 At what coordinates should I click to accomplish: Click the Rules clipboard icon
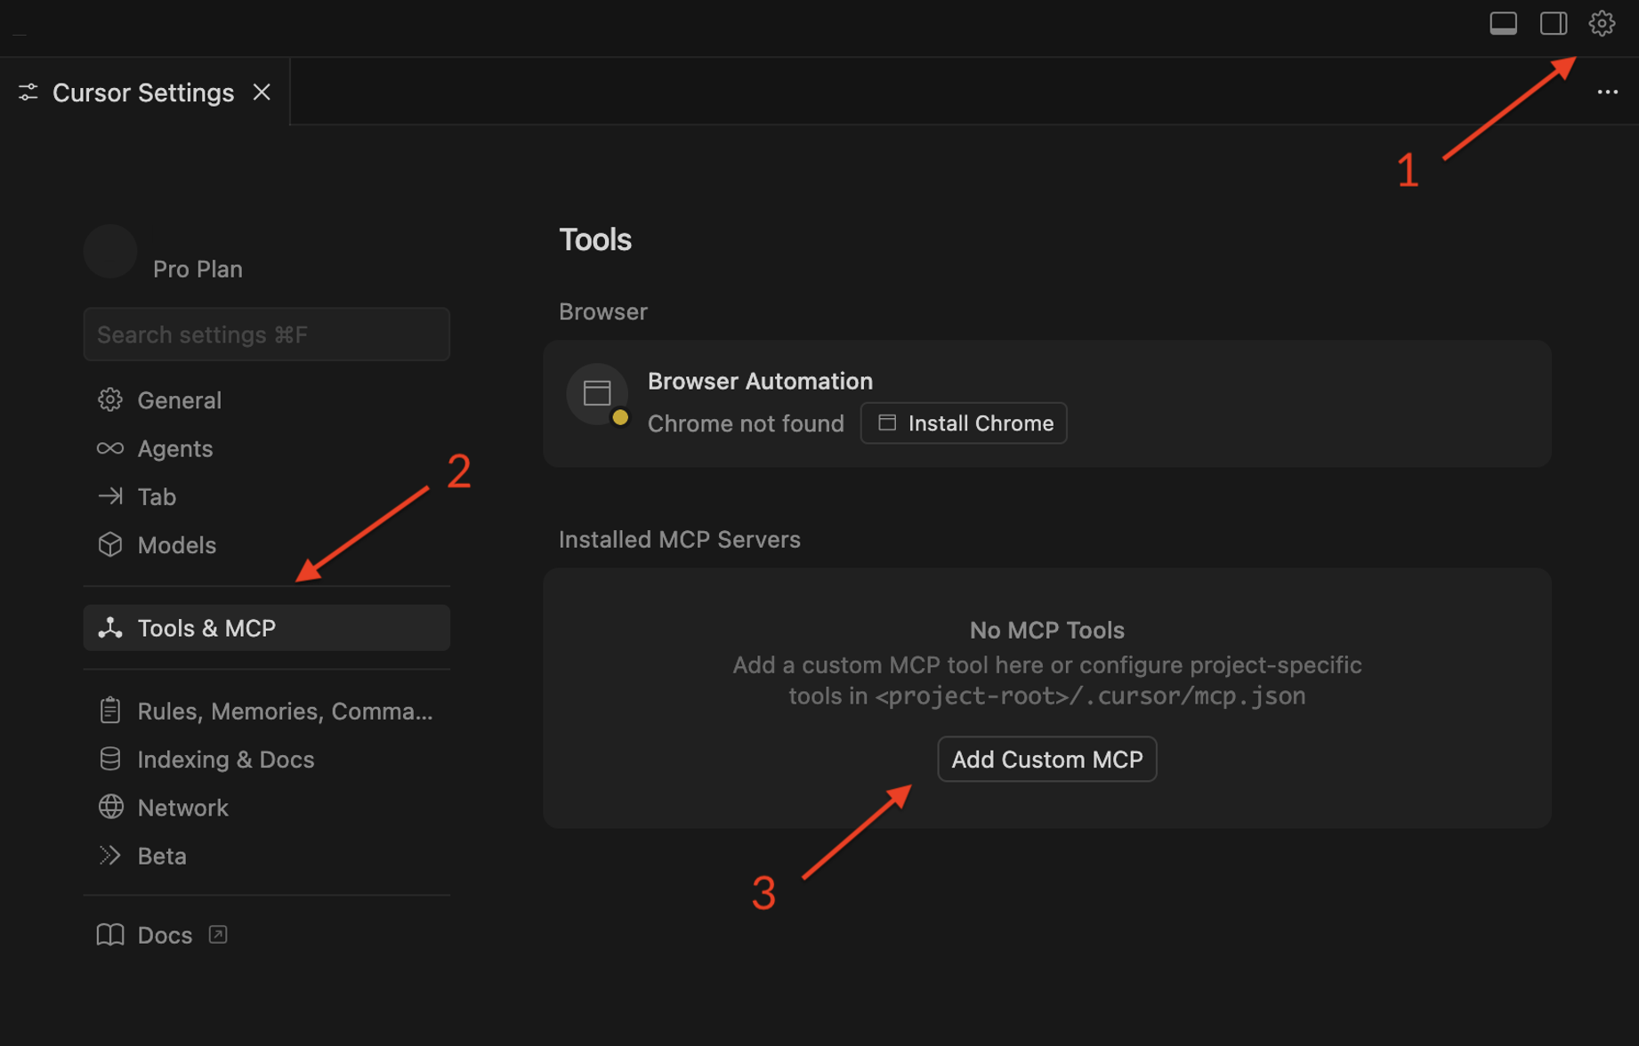(110, 711)
